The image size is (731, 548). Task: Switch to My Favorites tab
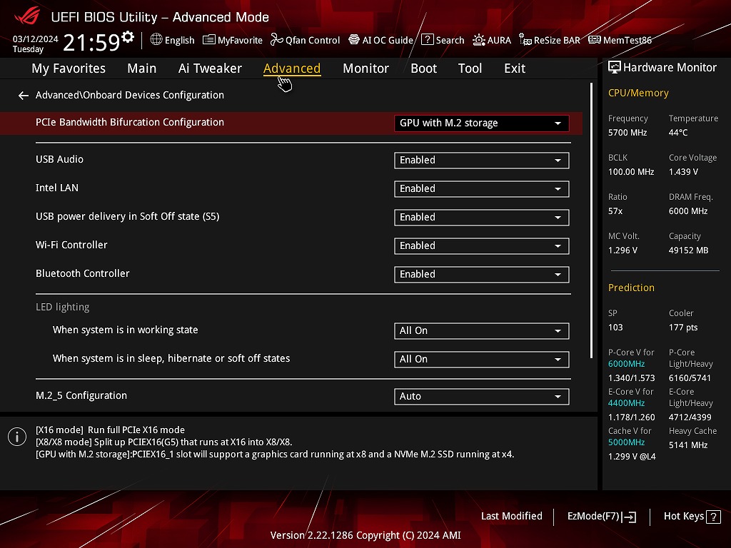(x=69, y=68)
